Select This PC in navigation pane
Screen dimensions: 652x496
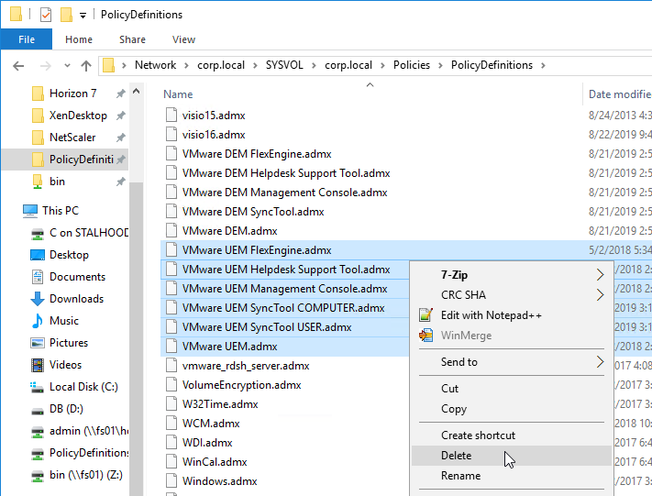click(61, 211)
